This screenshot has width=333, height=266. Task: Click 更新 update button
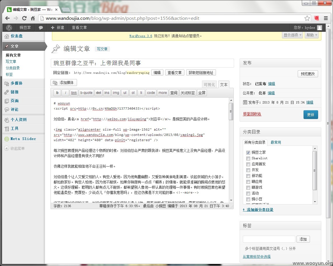[x=311, y=115]
